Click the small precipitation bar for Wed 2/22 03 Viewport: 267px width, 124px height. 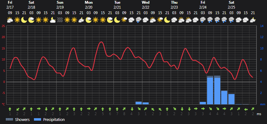tap(146, 103)
